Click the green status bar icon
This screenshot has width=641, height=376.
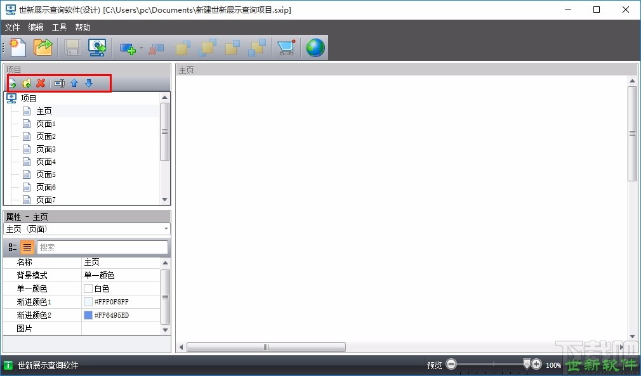tap(8, 365)
